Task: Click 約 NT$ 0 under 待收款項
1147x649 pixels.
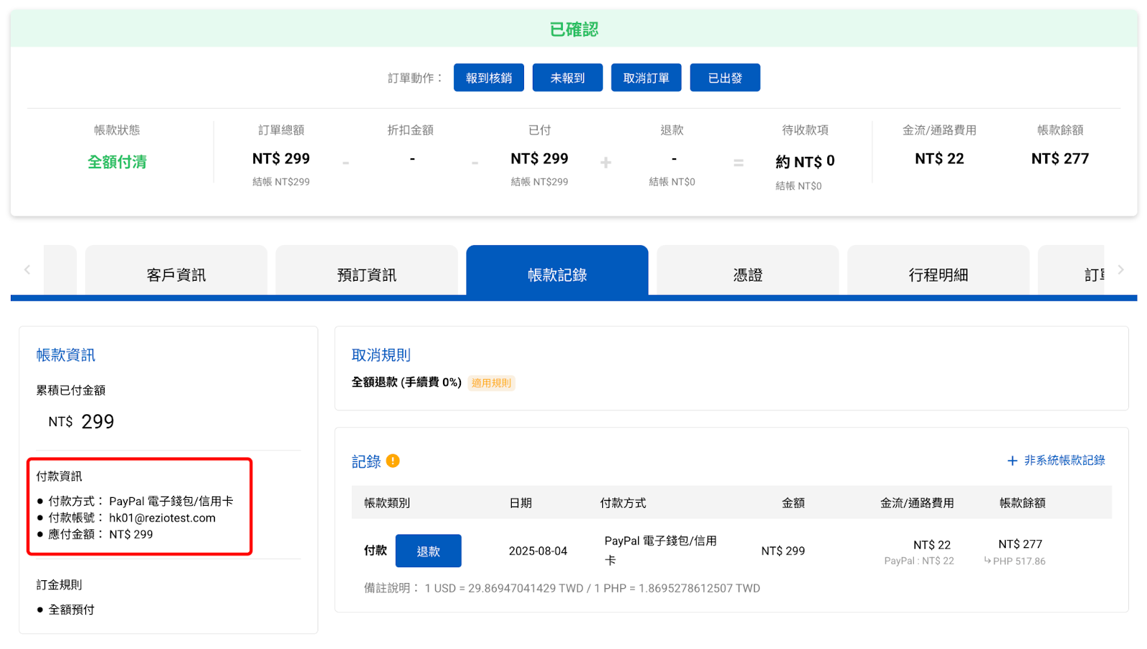Action: 805,162
